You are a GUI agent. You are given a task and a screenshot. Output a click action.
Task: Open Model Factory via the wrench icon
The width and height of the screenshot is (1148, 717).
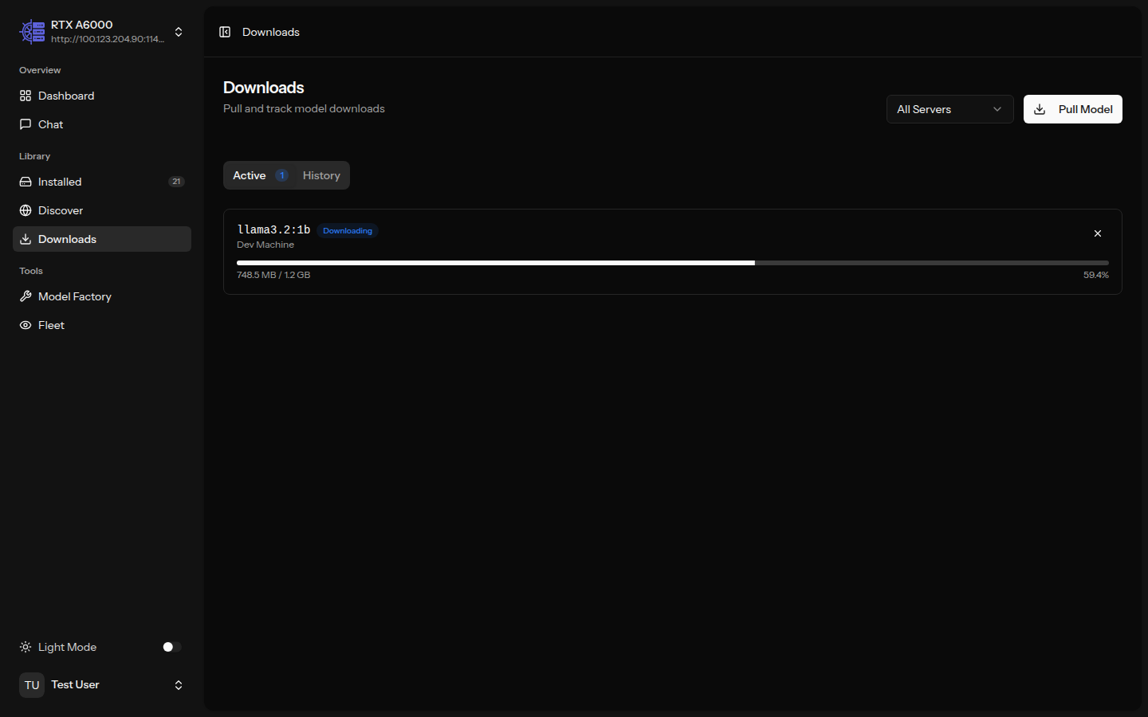[x=25, y=296]
